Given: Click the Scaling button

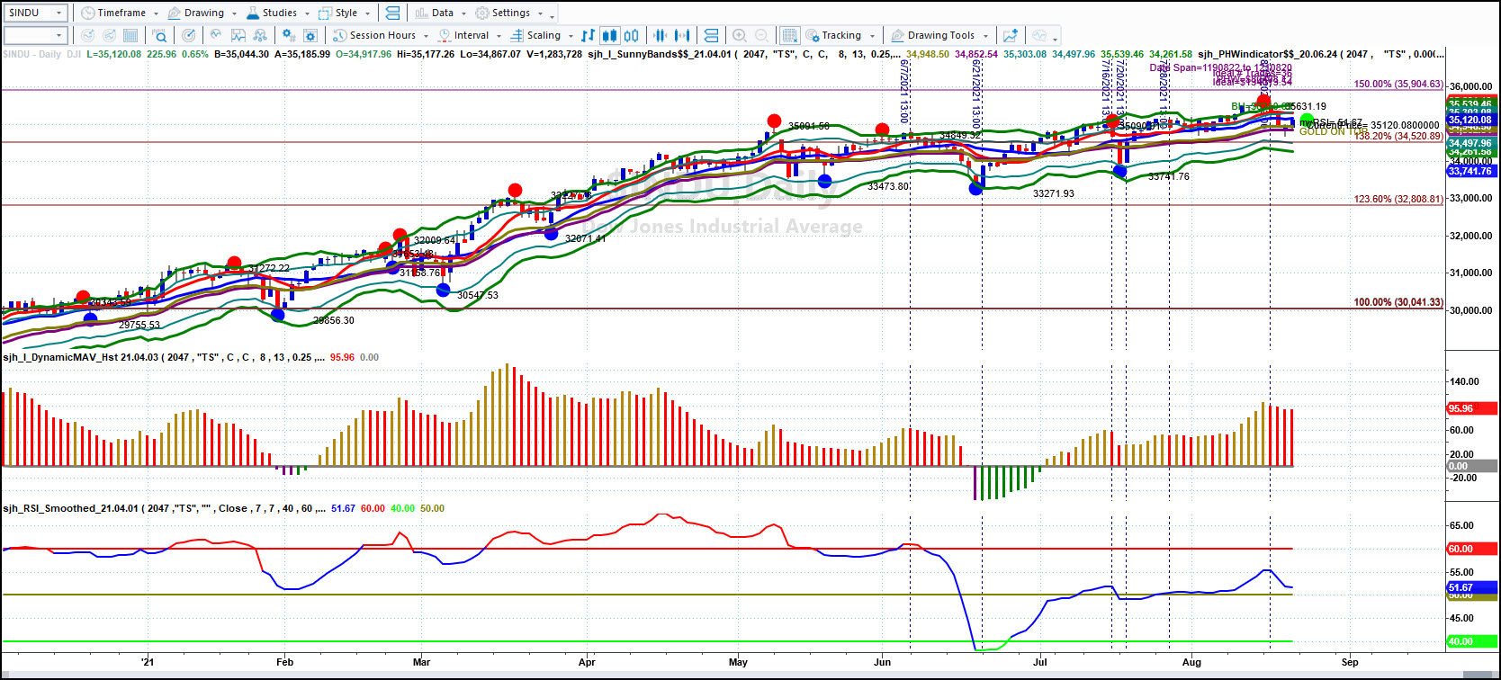Looking at the screenshot, I should coord(535,35).
